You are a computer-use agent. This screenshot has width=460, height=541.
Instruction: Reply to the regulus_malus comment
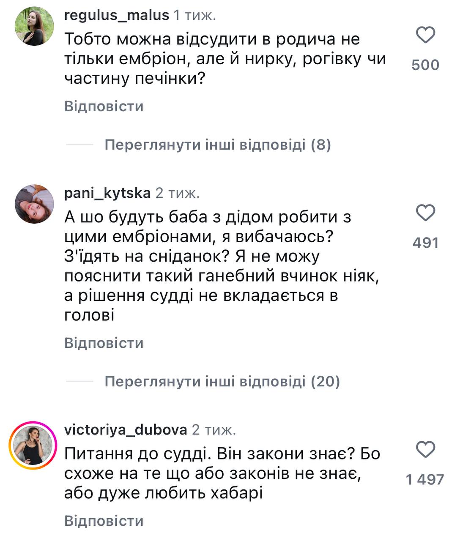tap(104, 106)
